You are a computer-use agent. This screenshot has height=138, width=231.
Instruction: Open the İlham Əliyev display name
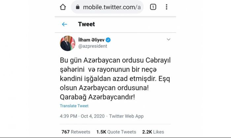(x=91, y=40)
